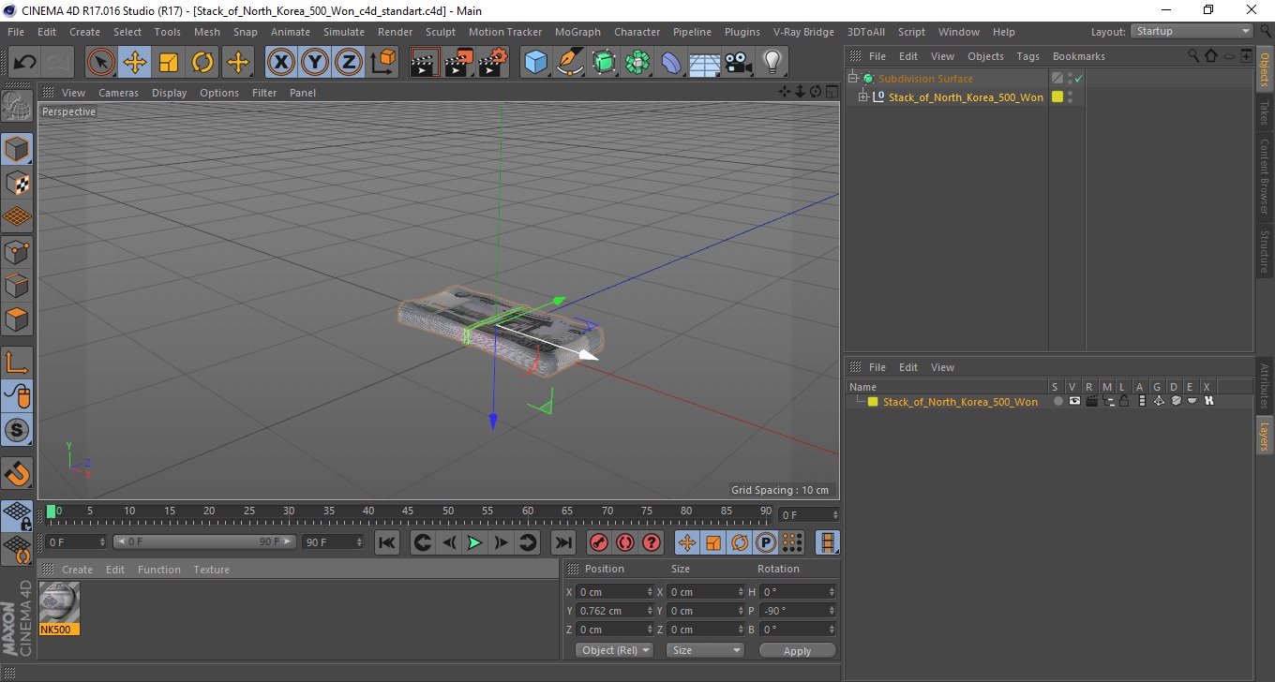Switch to Points mode

click(17, 251)
